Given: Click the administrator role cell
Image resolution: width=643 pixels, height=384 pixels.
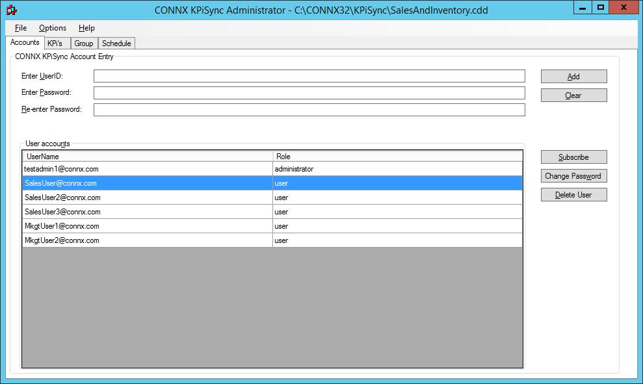Looking at the screenshot, I should coord(397,169).
